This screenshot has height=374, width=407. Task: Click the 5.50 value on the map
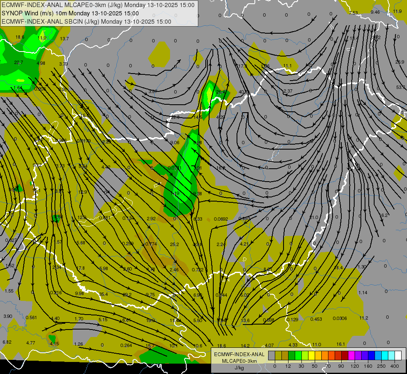(x=198, y=320)
